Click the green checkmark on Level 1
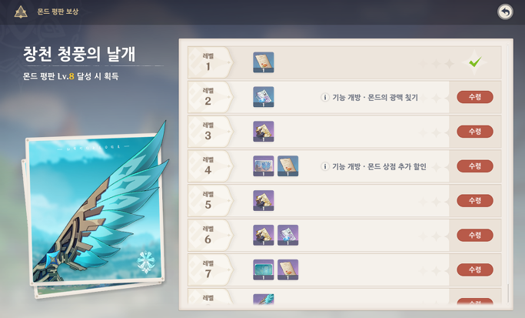Viewport: 525px width, 318px height. click(475, 62)
